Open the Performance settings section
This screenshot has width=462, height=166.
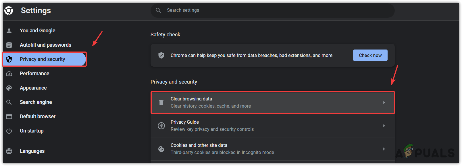tap(34, 74)
